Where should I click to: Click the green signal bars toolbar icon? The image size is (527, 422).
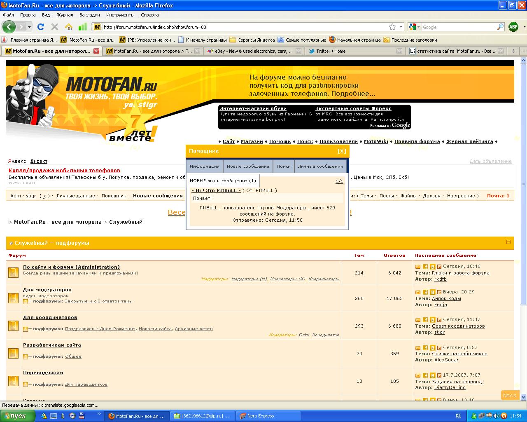[x=83, y=27]
